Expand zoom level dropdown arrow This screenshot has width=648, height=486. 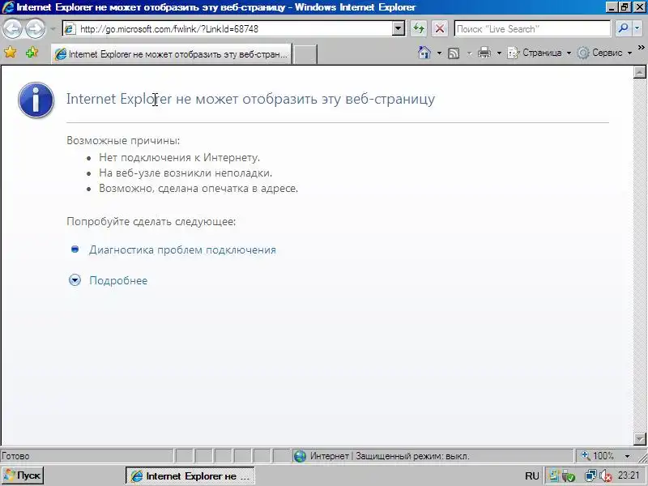(627, 456)
